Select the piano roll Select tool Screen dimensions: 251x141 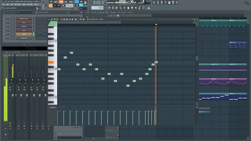click(x=78, y=19)
